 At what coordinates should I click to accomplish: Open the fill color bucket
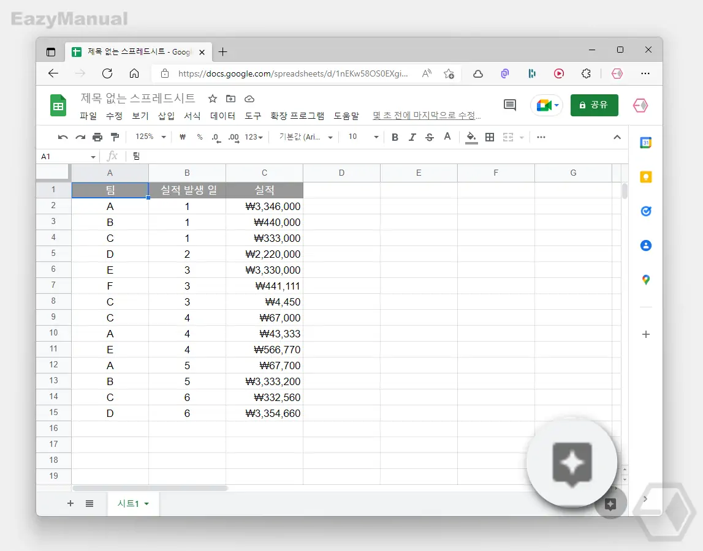[471, 137]
